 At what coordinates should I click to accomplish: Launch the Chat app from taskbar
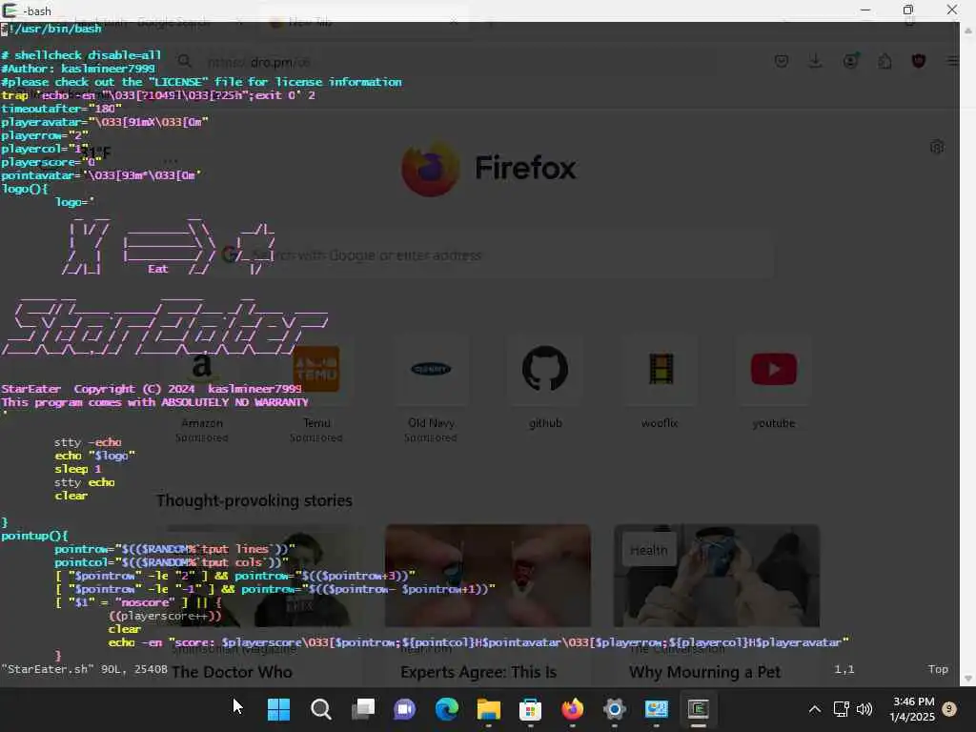[404, 709]
